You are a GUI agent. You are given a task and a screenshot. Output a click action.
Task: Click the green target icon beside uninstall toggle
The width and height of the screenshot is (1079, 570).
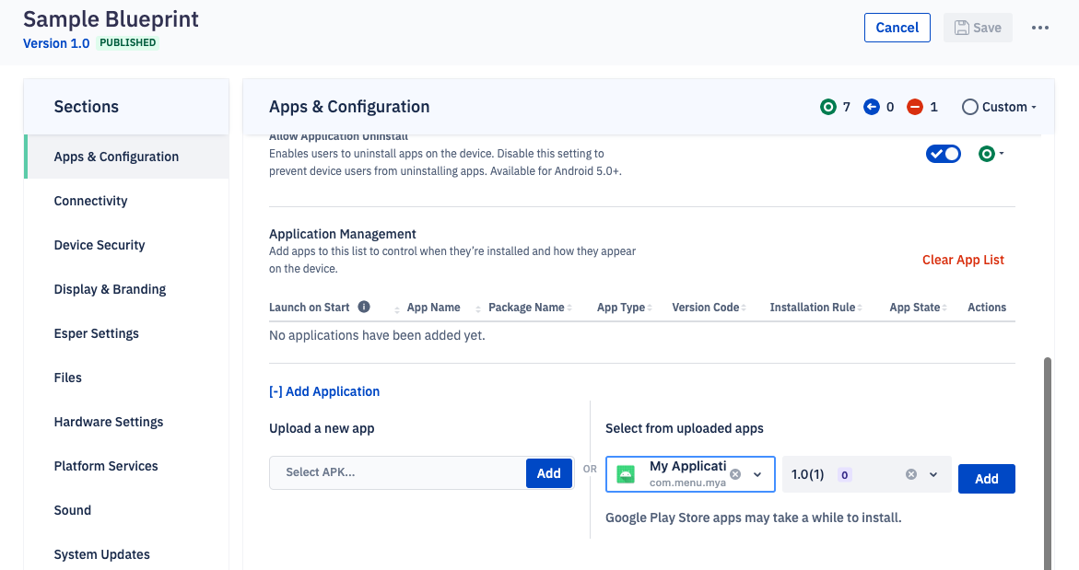tap(986, 154)
